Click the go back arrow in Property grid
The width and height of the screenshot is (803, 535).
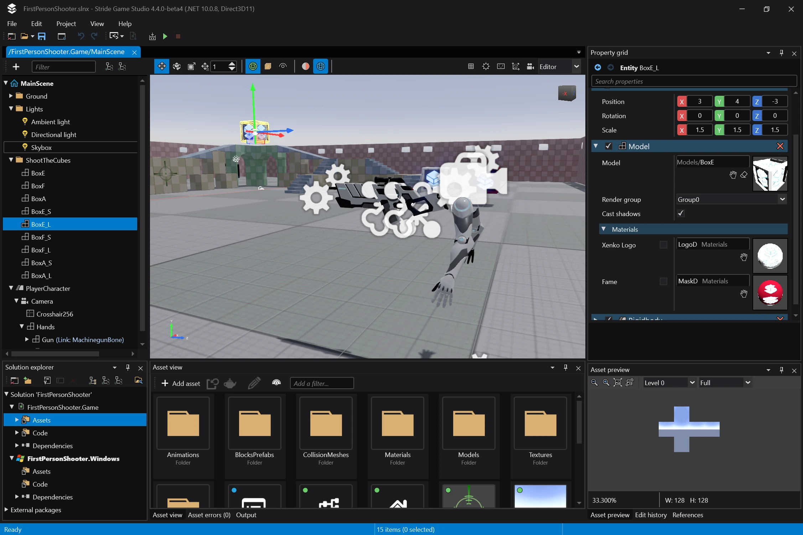597,68
